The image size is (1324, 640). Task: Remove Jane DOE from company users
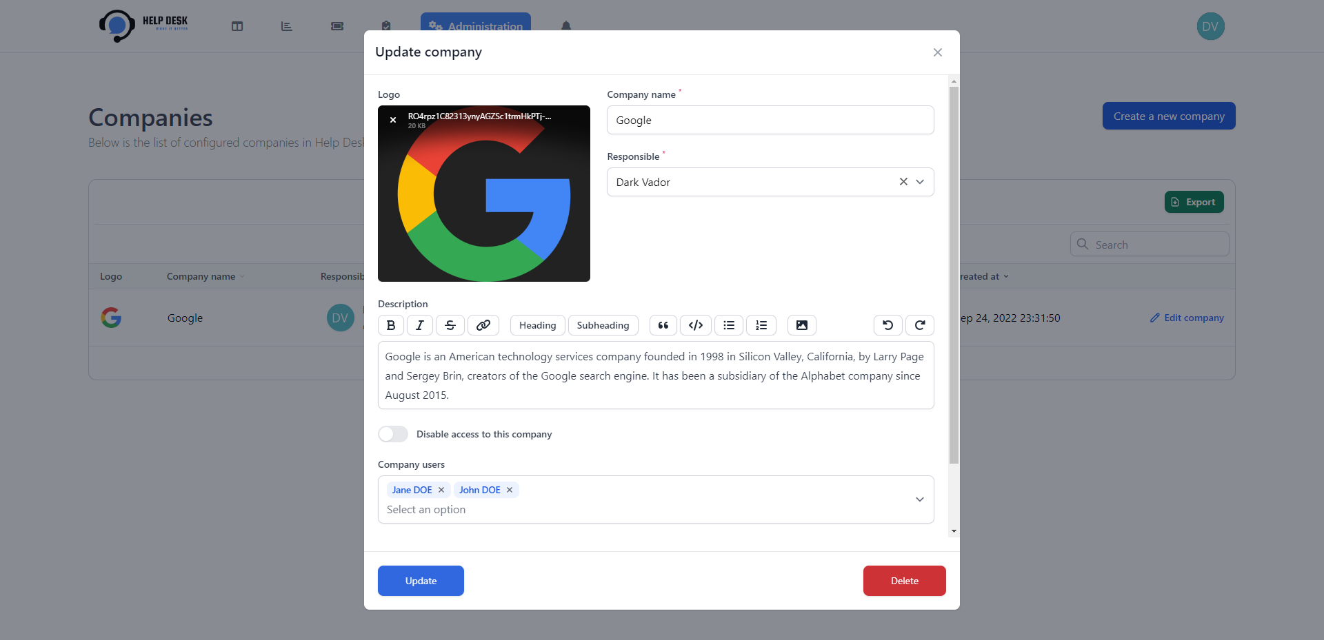tap(441, 490)
